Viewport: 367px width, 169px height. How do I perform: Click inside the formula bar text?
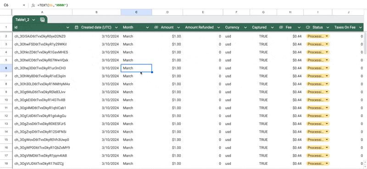(53, 5)
